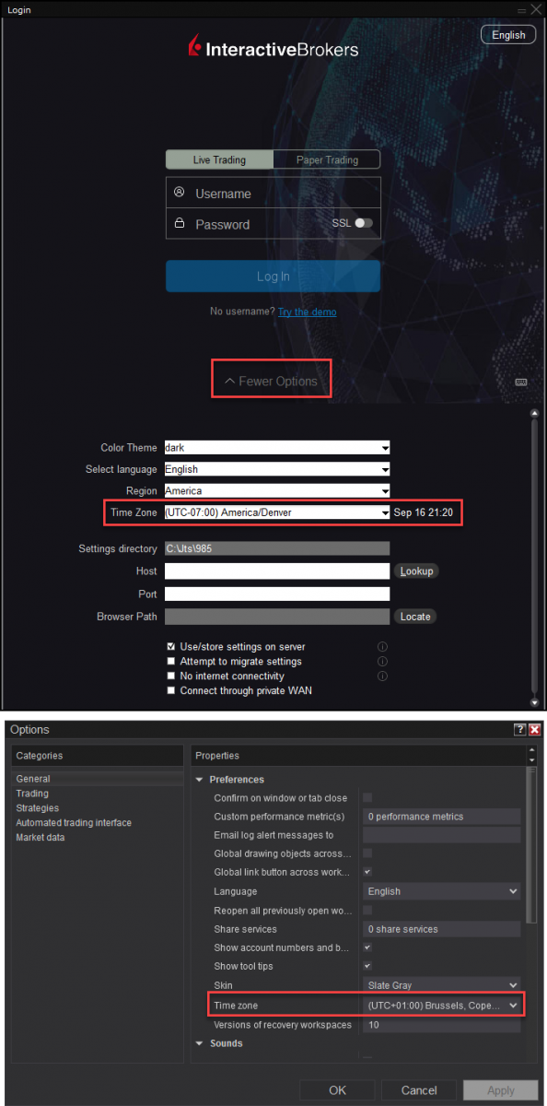Toggle Reopen all previously open checkbox

coord(367,911)
